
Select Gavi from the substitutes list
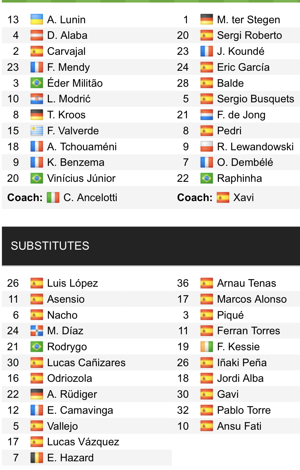[x=228, y=395]
